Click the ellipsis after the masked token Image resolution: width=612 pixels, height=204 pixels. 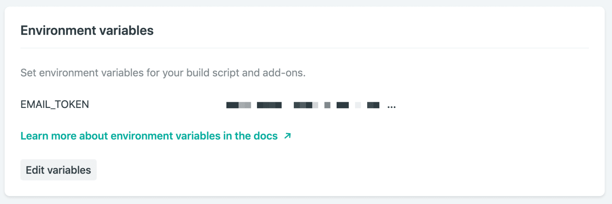click(391, 105)
